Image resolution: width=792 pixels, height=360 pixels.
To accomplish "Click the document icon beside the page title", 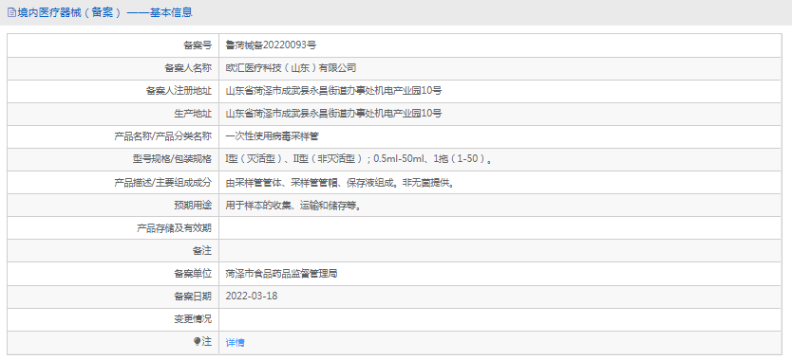I will [x=11, y=12].
